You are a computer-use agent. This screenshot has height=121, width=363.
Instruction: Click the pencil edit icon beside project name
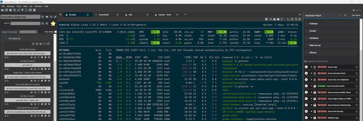55,17
